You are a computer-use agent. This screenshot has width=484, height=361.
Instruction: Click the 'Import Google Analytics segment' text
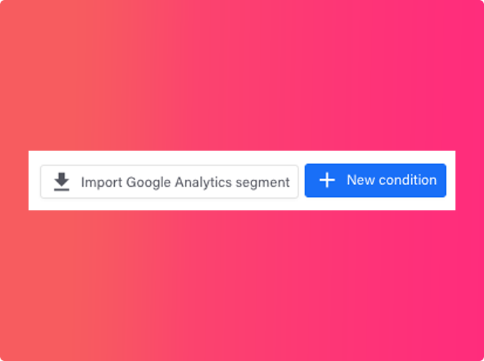click(185, 183)
